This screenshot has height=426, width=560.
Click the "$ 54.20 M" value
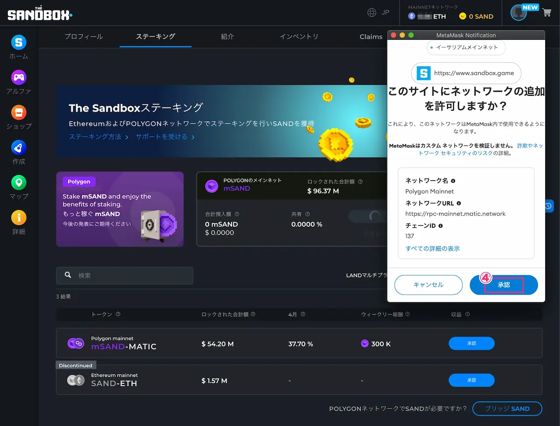[x=217, y=344]
